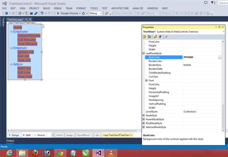Open the Property Pages wrench icon
The height and width of the screenshot is (157, 228).
[x=166, y=37]
